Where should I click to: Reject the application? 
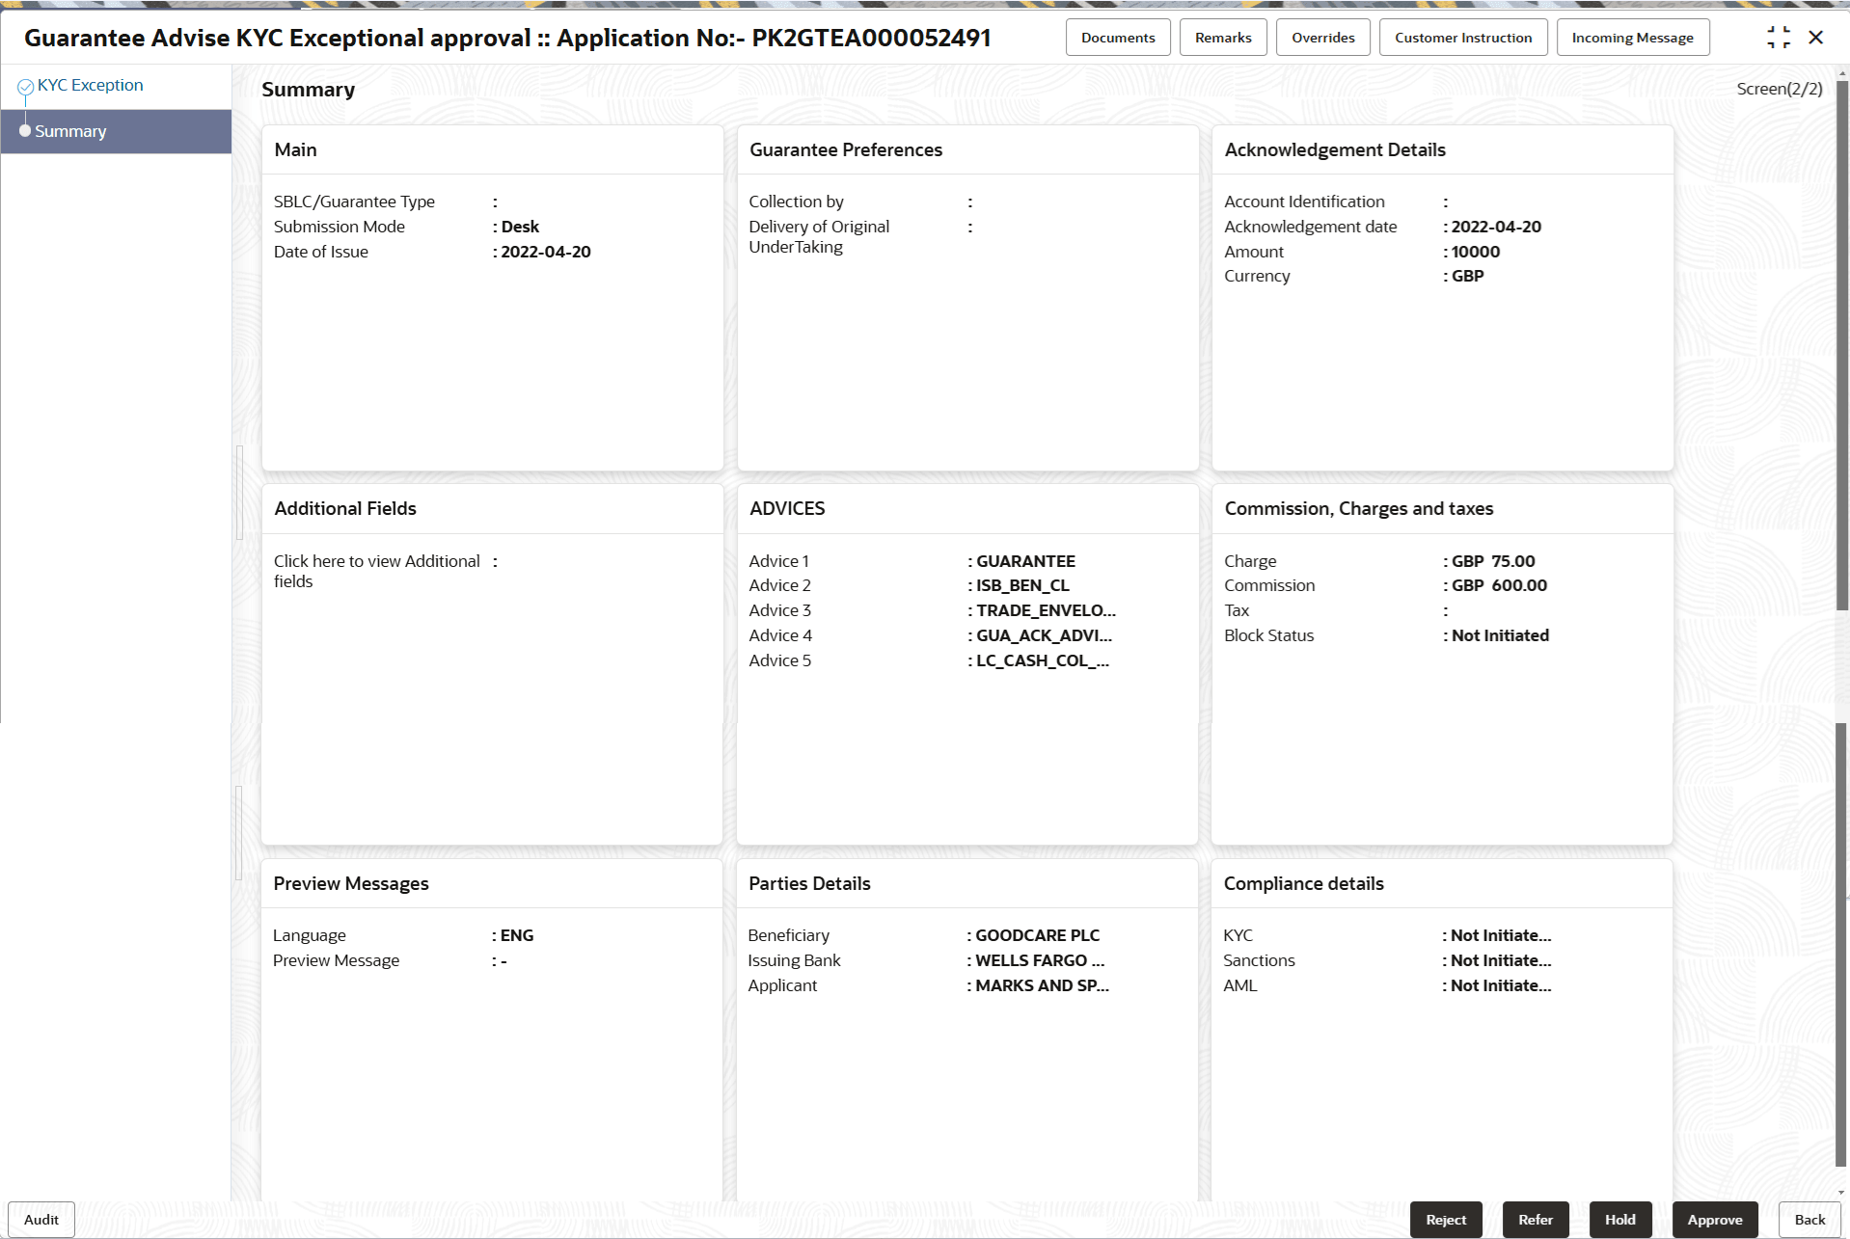coord(1445,1219)
